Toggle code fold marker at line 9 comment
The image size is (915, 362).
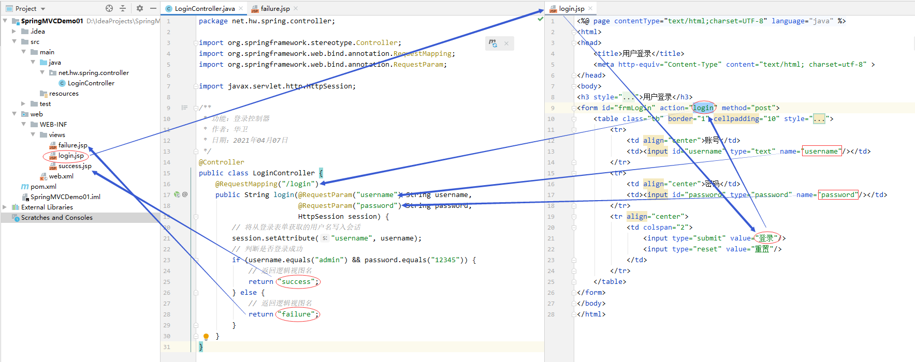196,108
